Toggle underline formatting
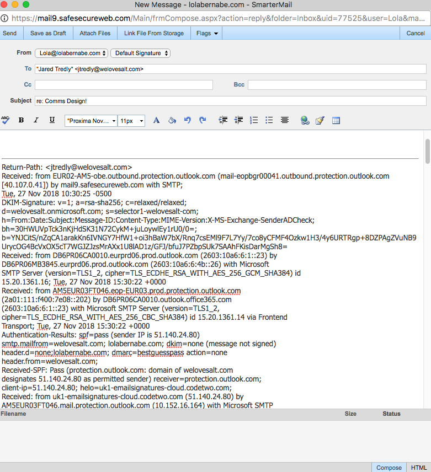Screen dimensions: 431x472 (x=52, y=120)
